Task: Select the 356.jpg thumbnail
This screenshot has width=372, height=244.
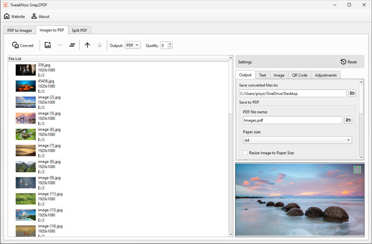Action: click(26, 70)
